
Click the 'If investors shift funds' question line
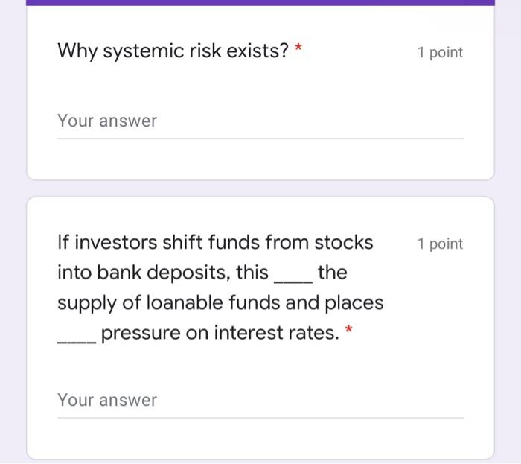(x=215, y=242)
